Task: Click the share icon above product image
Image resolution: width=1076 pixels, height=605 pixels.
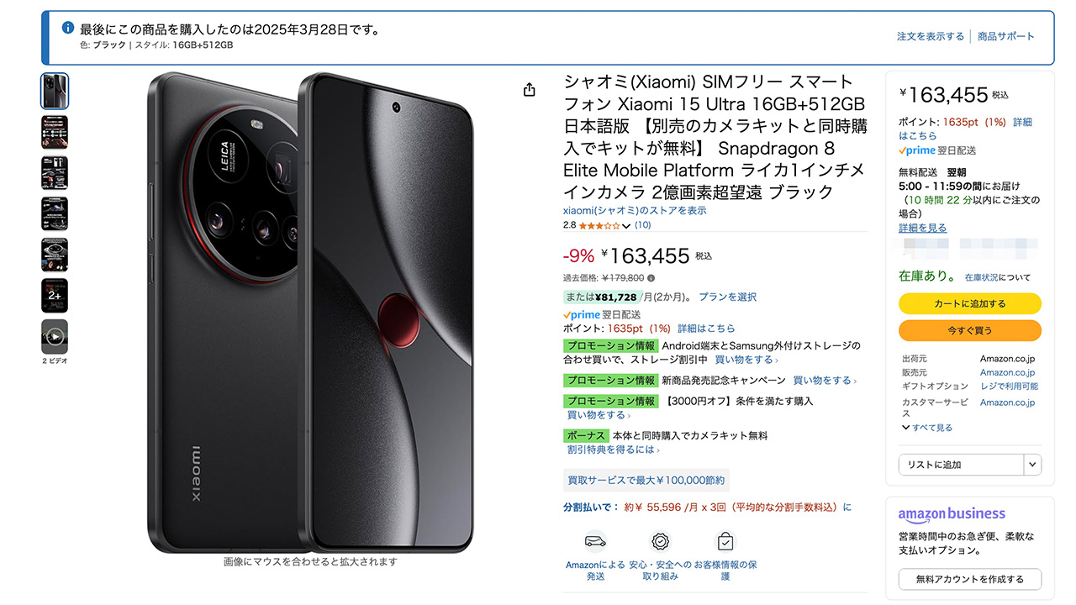Action: click(x=529, y=90)
